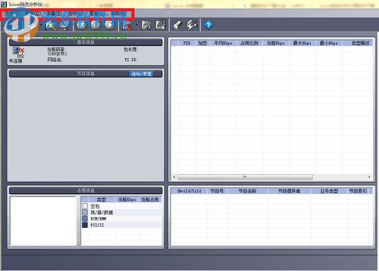Image resolution: width=379 pixels, height=271 pixels.
Task: Click the 空包 color swatch
Action: 85,206
